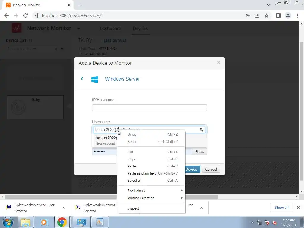Close the Add a Device dialog
304x228 pixels.
[x=218, y=62]
